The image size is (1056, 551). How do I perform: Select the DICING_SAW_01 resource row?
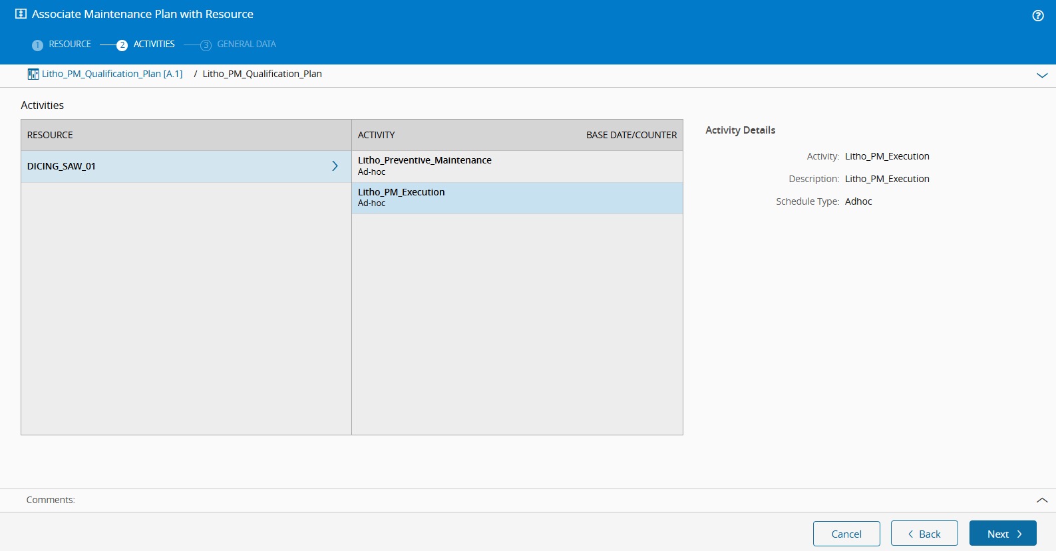point(173,166)
